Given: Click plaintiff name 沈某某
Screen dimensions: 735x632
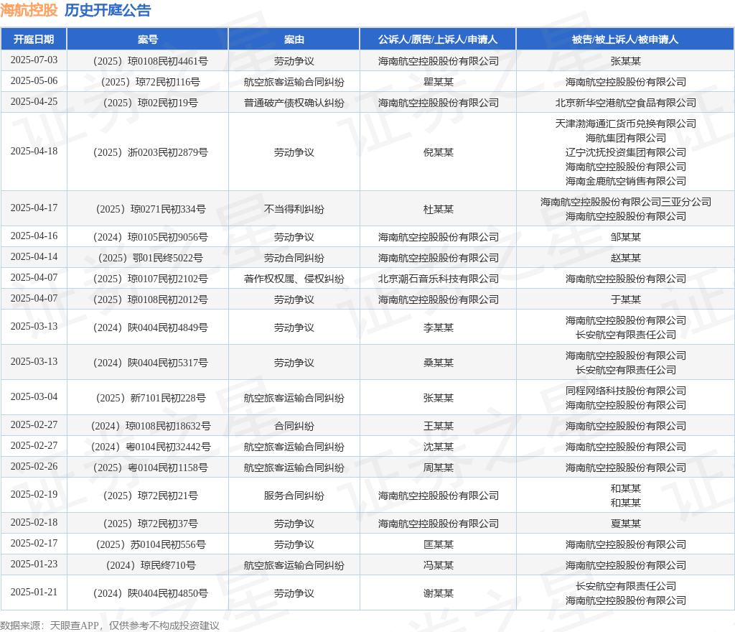Looking at the screenshot, I should click(x=439, y=447).
